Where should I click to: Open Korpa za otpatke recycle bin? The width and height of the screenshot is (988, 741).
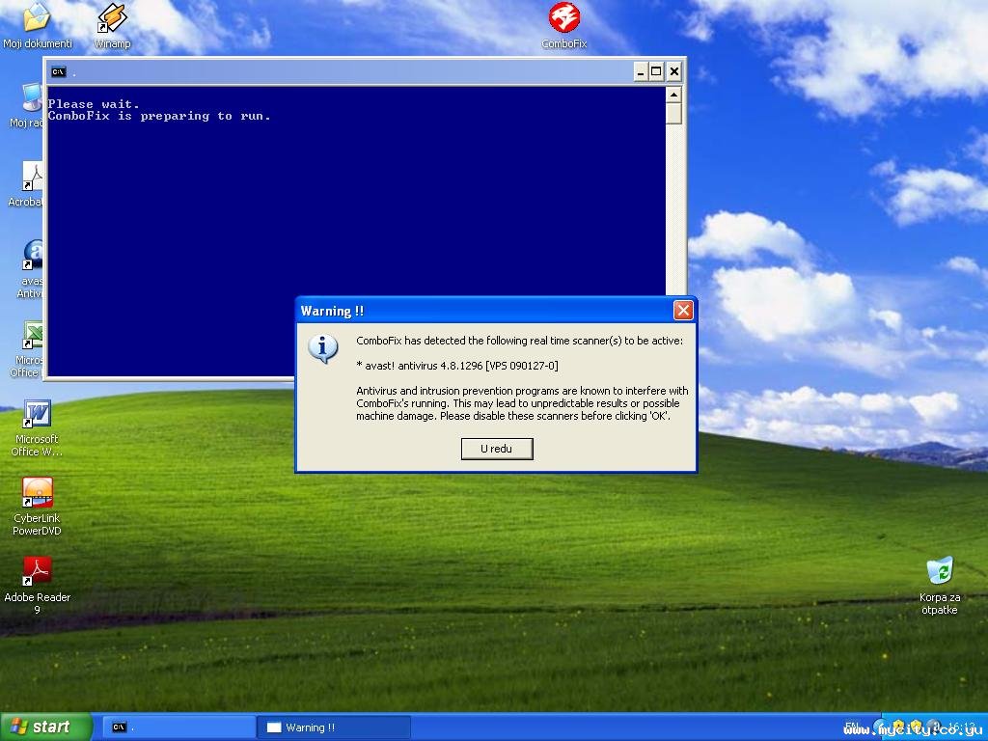940,586
